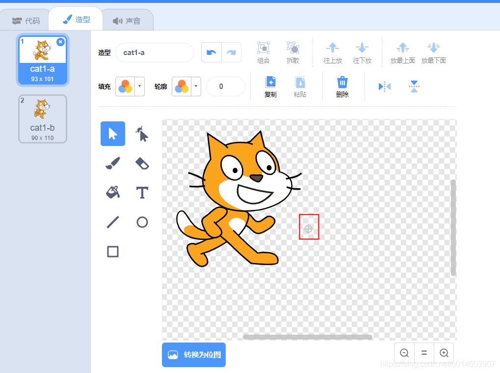Image resolution: width=500 pixels, height=373 pixels.
Task: Click the costume name field cat1-a
Action: [x=155, y=53]
